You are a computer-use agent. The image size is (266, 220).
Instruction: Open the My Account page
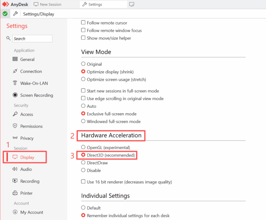click(32, 212)
